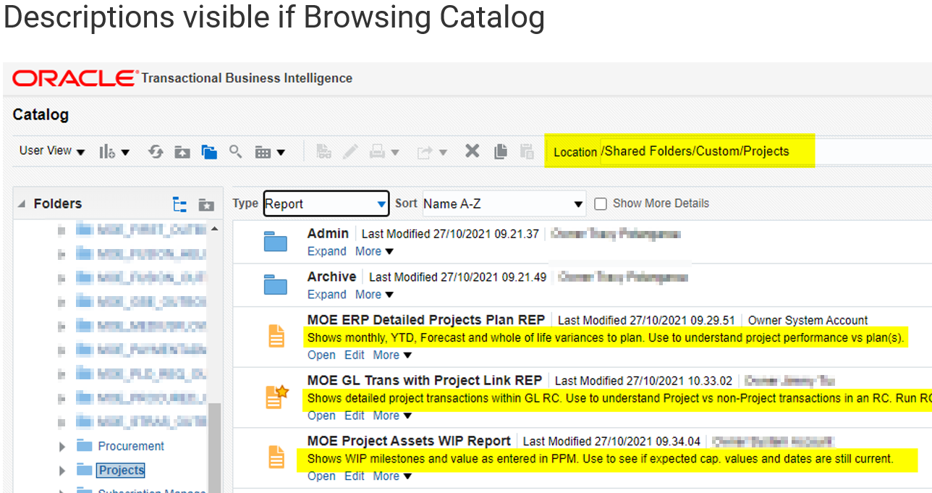Click the Delete X icon in toolbar
Image resolution: width=932 pixels, height=493 pixels.
[473, 151]
